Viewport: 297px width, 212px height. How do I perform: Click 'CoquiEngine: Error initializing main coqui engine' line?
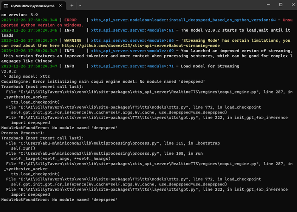pos(103,82)
